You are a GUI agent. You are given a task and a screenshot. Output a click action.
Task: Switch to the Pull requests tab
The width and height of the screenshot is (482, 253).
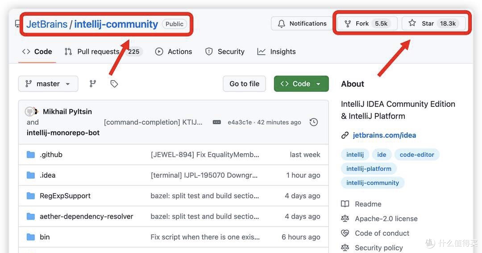click(102, 52)
